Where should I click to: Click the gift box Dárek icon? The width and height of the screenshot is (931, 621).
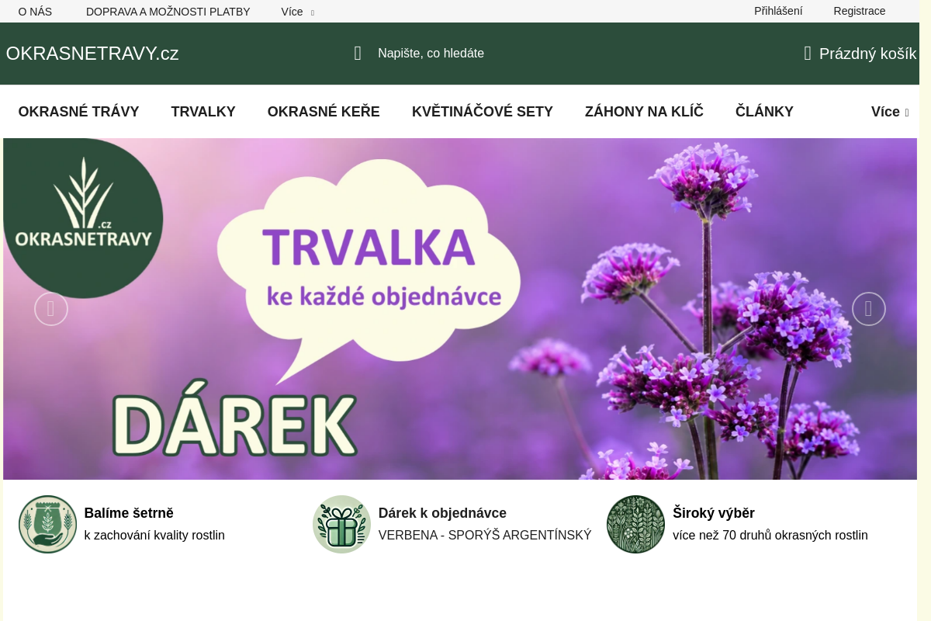point(341,524)
